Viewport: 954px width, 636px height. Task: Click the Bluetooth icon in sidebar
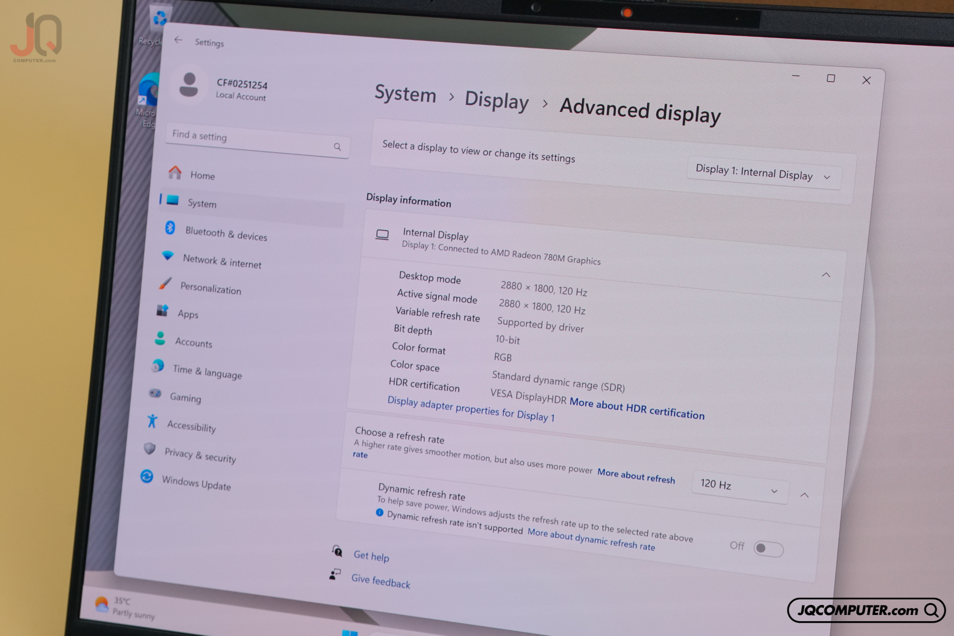(x=170, y=228)
